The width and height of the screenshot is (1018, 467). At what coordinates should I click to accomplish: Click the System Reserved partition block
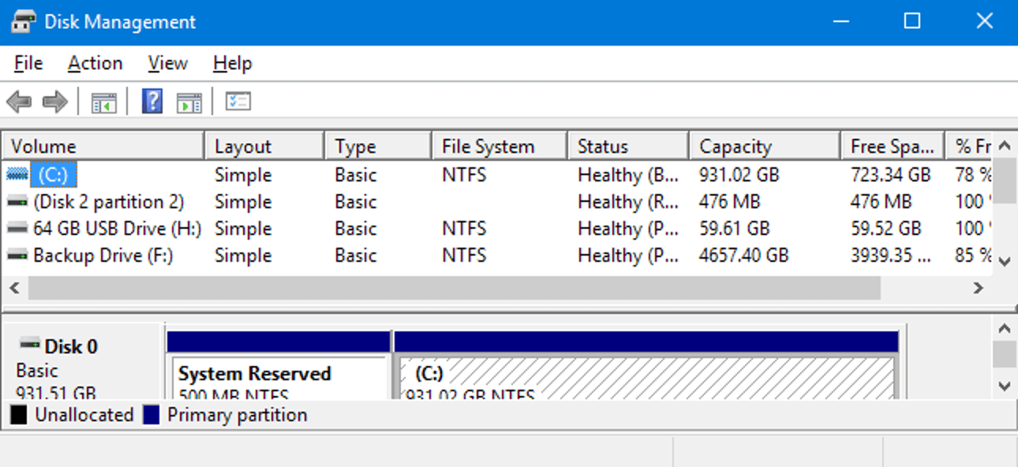[x=279, y=379]
